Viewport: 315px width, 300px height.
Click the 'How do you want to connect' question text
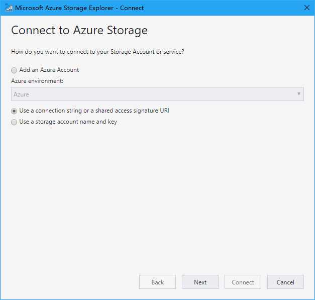point(97,52)
